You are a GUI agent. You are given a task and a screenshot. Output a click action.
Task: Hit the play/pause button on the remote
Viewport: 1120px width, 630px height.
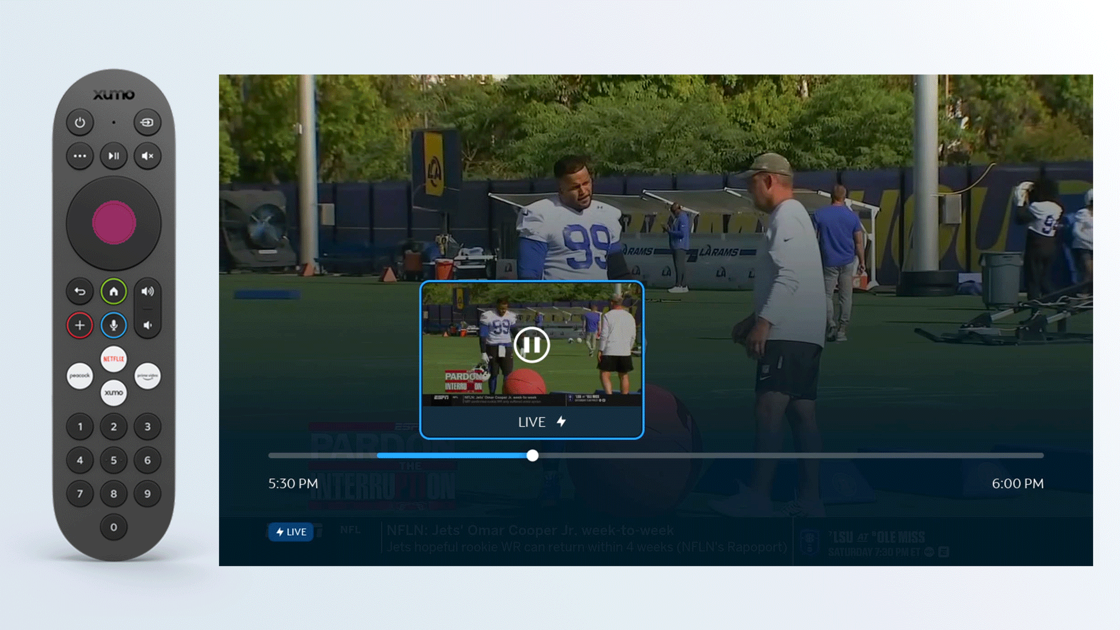point(114,156)
